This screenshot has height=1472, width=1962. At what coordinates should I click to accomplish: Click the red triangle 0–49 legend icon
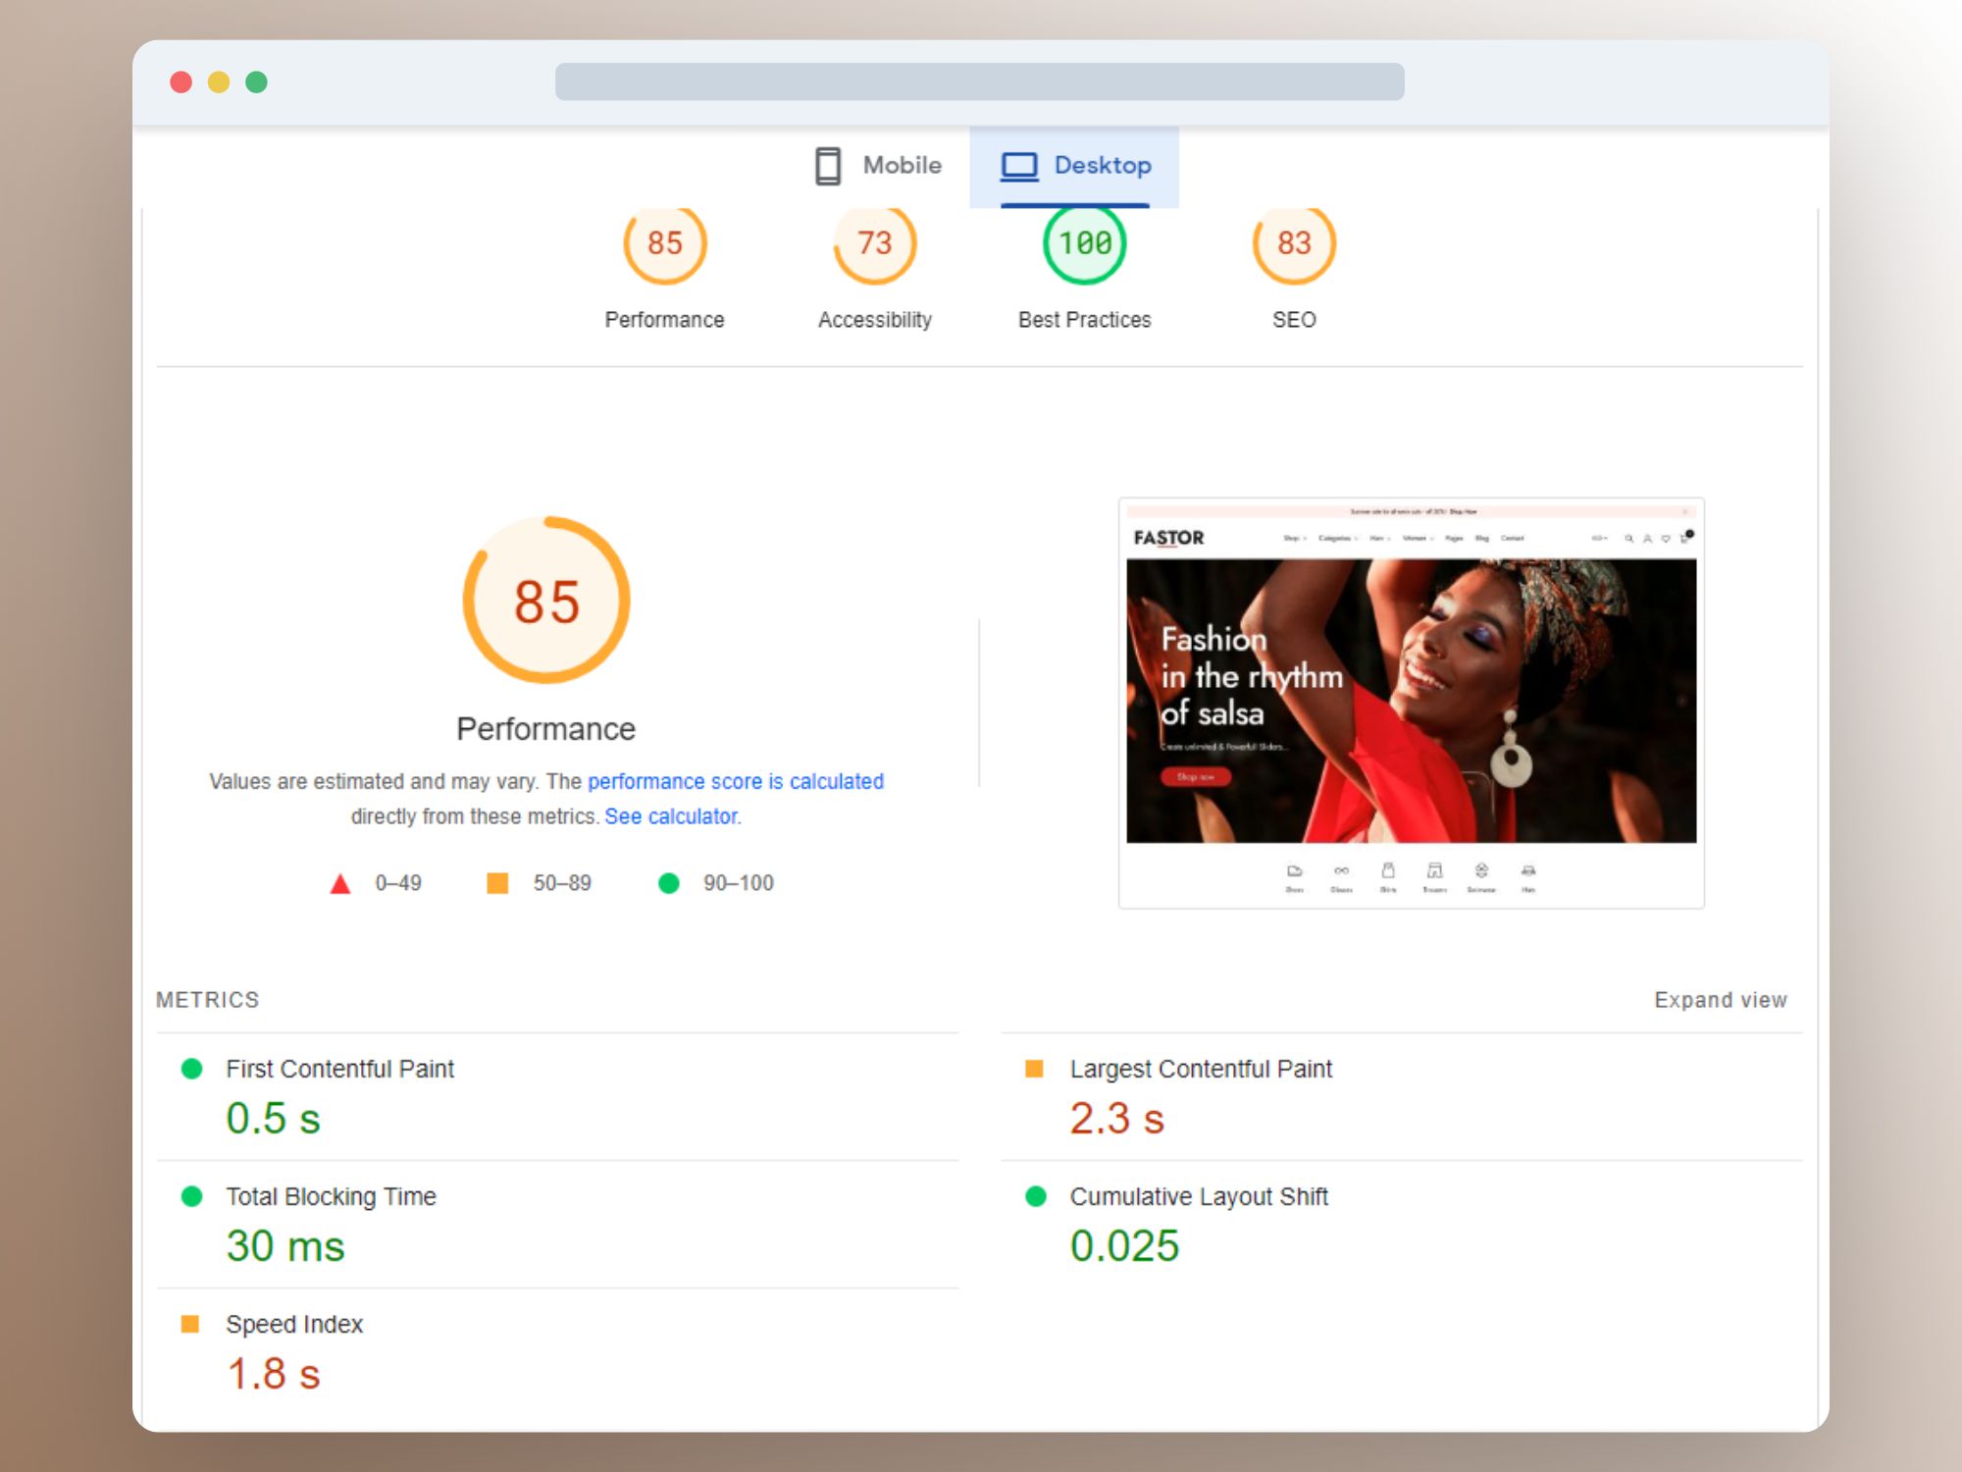click(x=340, y=883)
